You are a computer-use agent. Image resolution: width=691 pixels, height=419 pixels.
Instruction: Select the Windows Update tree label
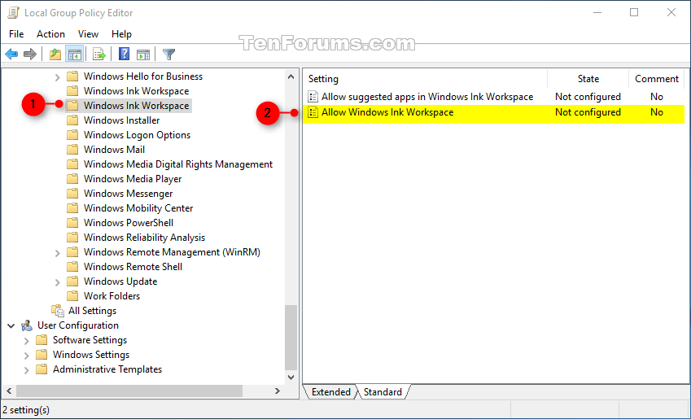point(120,281)
